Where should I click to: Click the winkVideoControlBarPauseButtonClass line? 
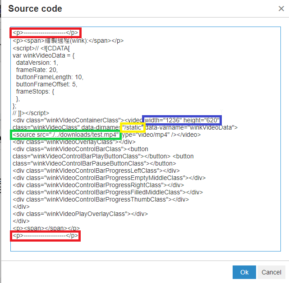coord(94,163)
